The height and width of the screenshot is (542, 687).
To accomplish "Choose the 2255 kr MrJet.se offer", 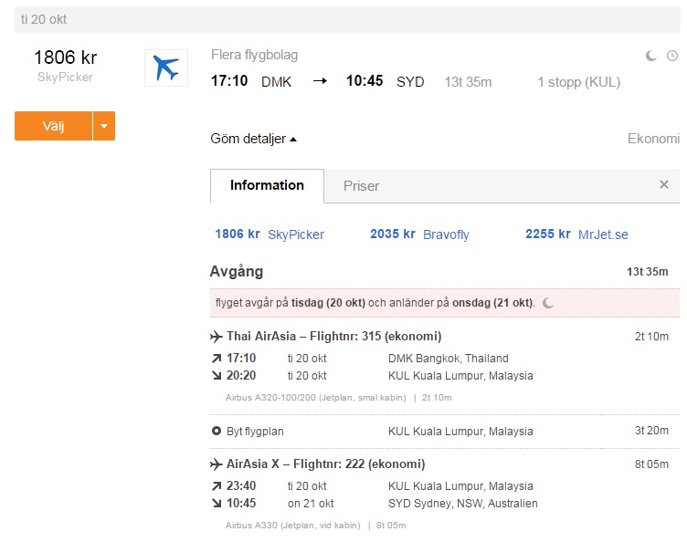I will pos(576,235).
